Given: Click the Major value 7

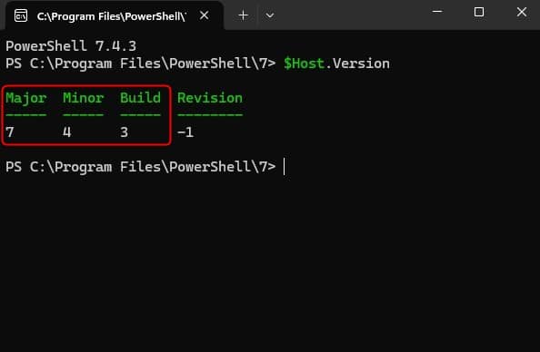Looking at the screenshot, I should click(10, 132).
